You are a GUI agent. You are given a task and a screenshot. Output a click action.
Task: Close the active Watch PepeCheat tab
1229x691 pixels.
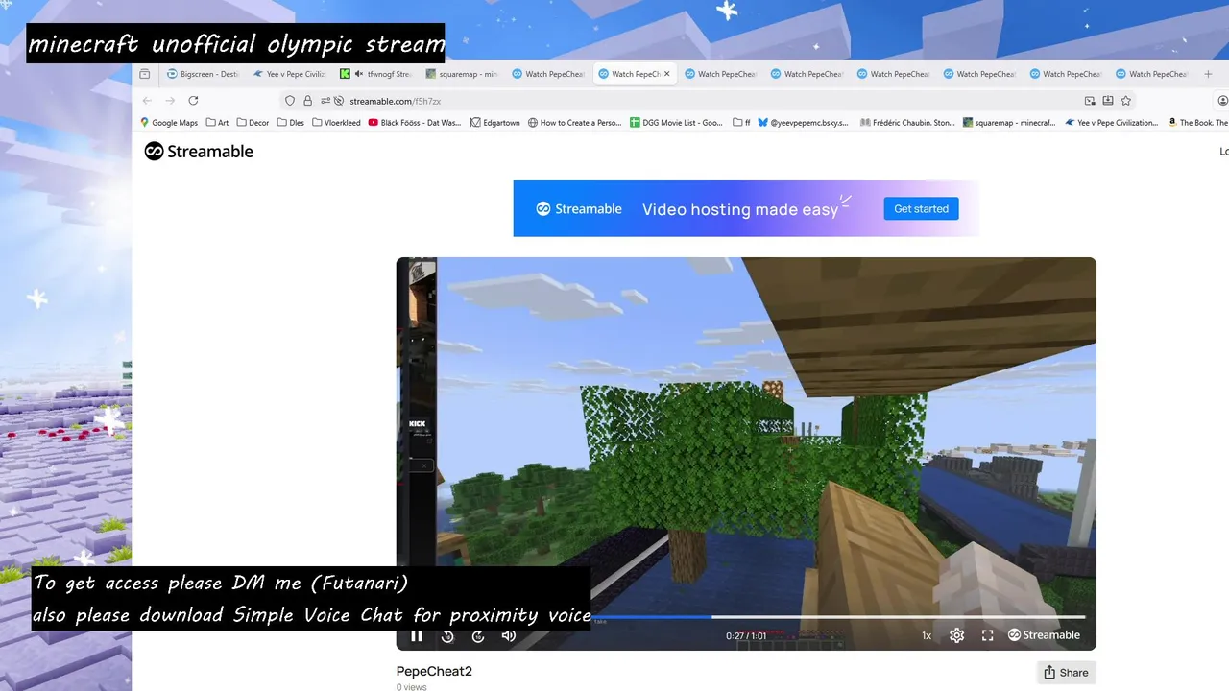tap(666, 74)
